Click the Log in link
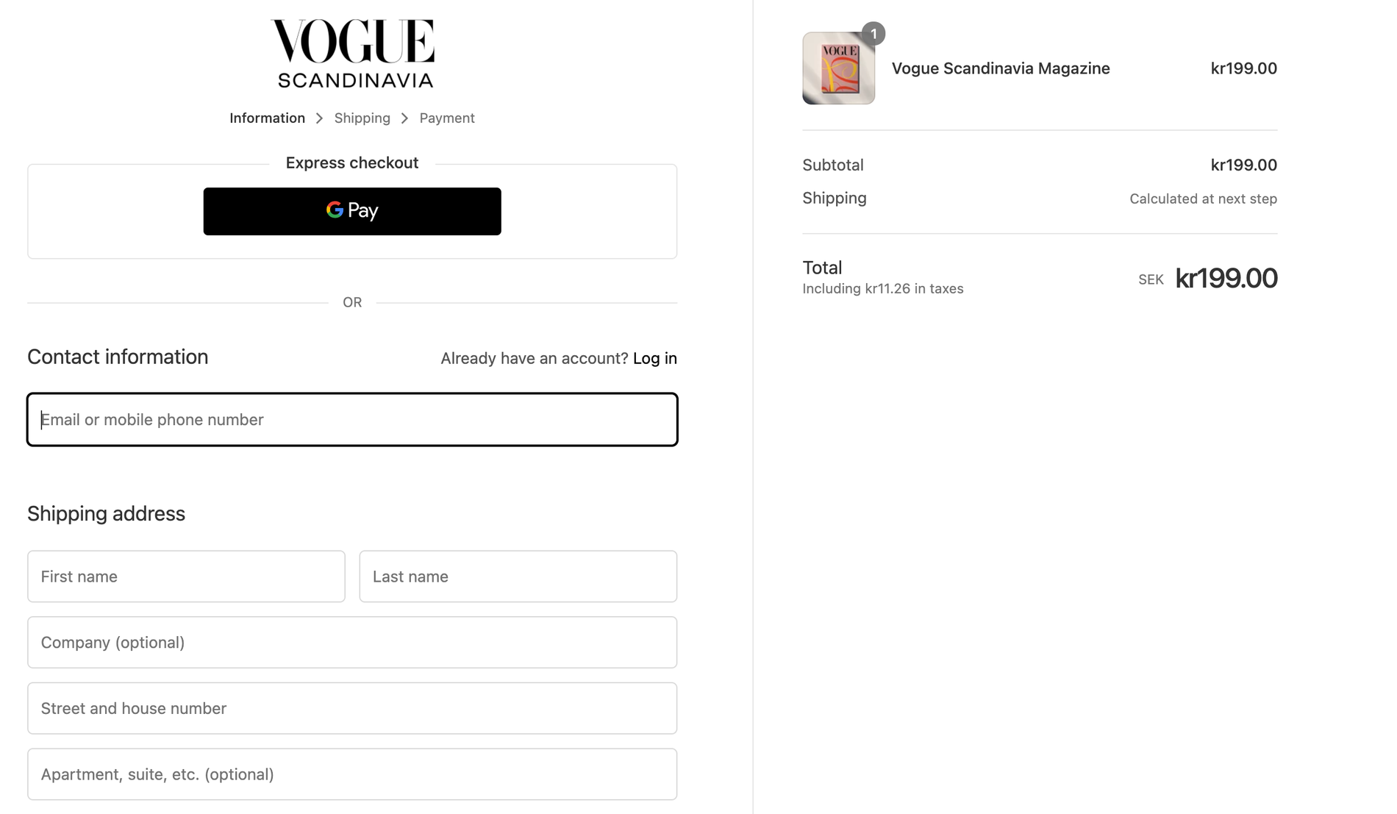This screenshot has height=814, width=1397. click(655, 358)
